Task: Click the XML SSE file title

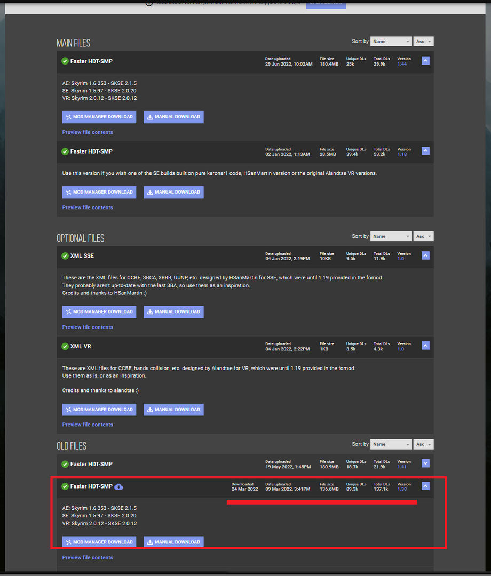Action: pos(82,256)
